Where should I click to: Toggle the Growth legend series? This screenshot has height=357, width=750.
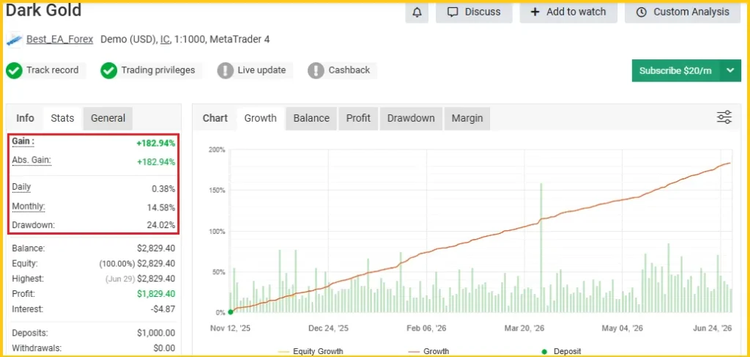428,352
